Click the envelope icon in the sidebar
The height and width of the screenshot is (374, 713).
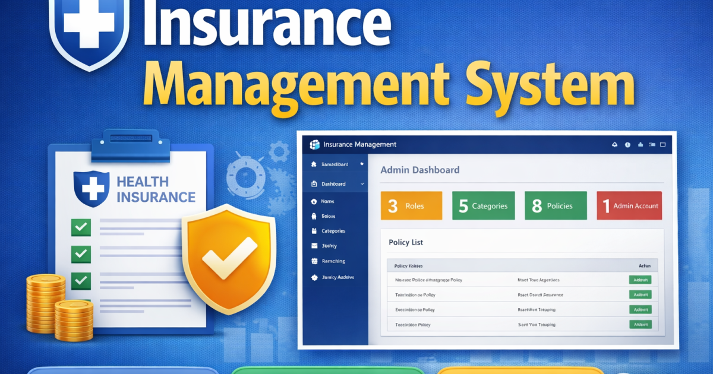tap(314, 246)
